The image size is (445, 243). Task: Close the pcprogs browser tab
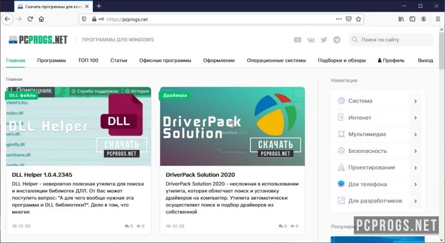87,6
